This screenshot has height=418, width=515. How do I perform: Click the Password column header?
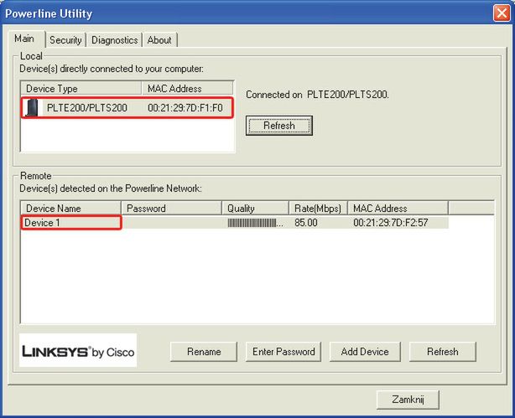tap(171, 209)
